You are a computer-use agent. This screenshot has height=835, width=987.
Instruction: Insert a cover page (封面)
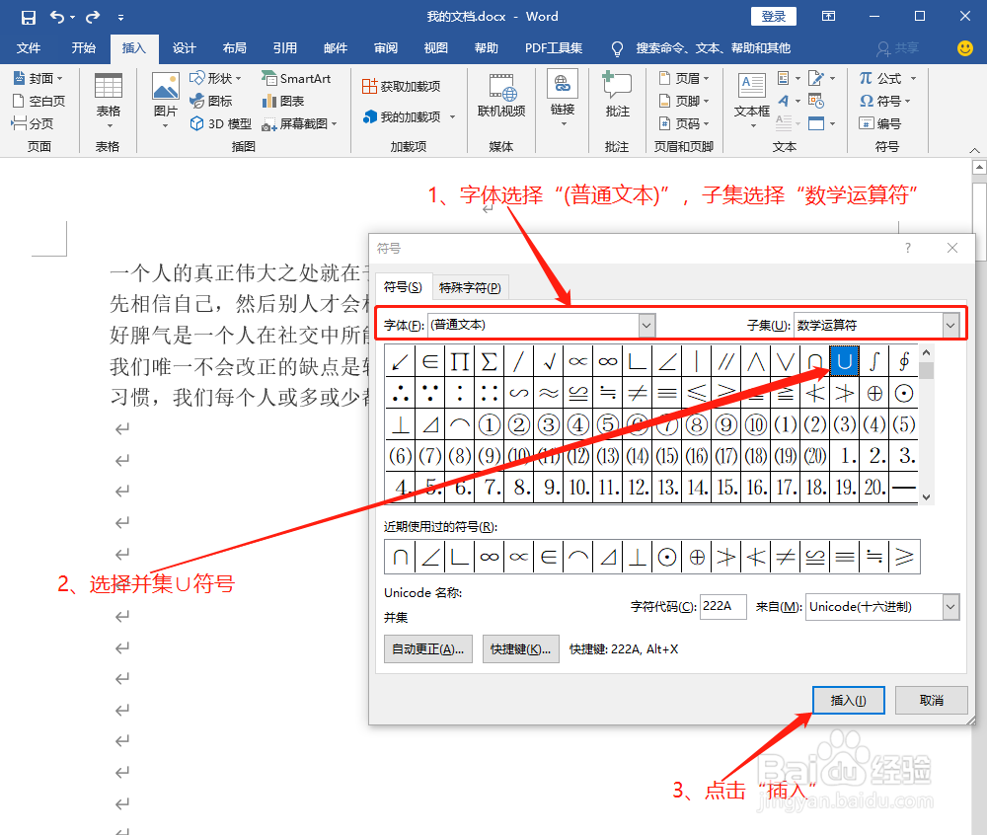point(38,79)
